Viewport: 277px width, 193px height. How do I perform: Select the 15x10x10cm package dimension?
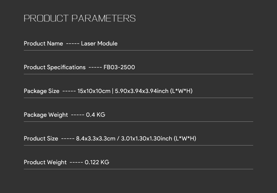[x=94, y=91]
